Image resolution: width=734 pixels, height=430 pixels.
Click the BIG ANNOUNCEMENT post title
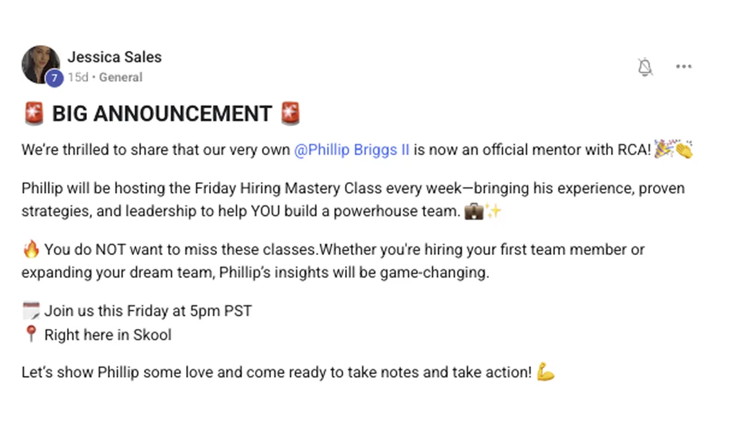tap(162, 114)
